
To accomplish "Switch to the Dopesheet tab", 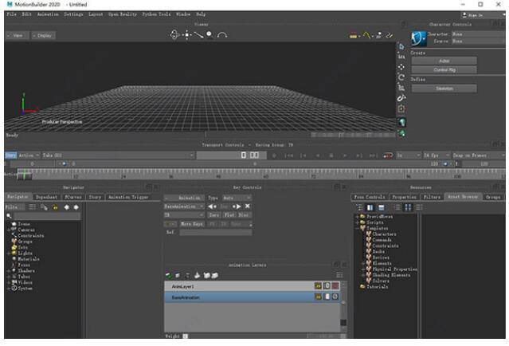I will 46,197.
